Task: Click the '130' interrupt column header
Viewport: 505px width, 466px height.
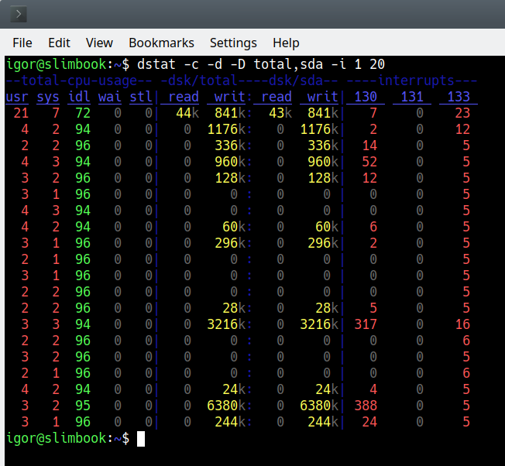Action: click(366, 97)
